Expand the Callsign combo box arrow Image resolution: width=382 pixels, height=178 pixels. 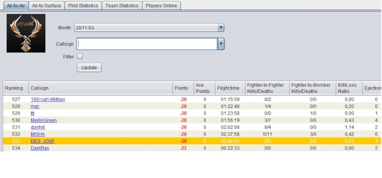click(x=221, y=44)
